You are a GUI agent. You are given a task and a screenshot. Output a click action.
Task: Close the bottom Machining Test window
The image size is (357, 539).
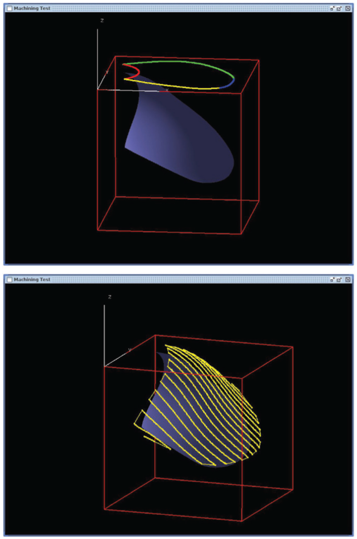[x=348, y=280]
